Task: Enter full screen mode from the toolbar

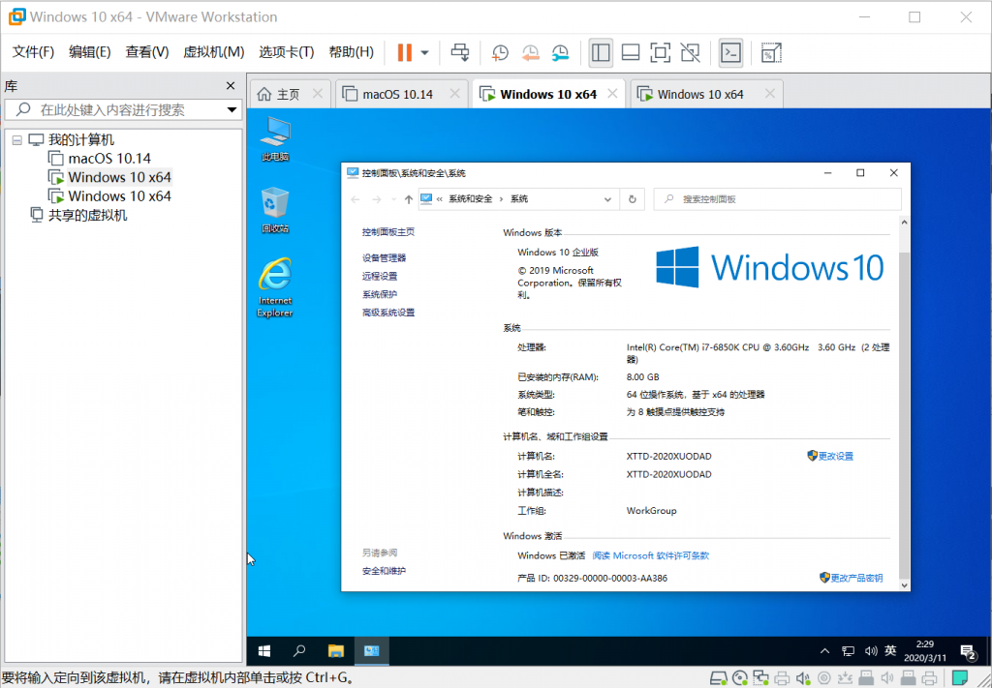Action: (x=660, y=52)
